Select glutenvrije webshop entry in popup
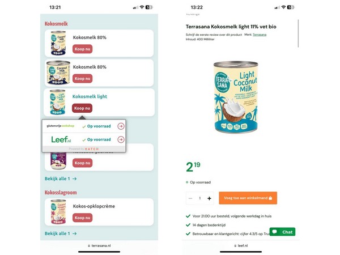The image size is (340, 255). (84, 126)
